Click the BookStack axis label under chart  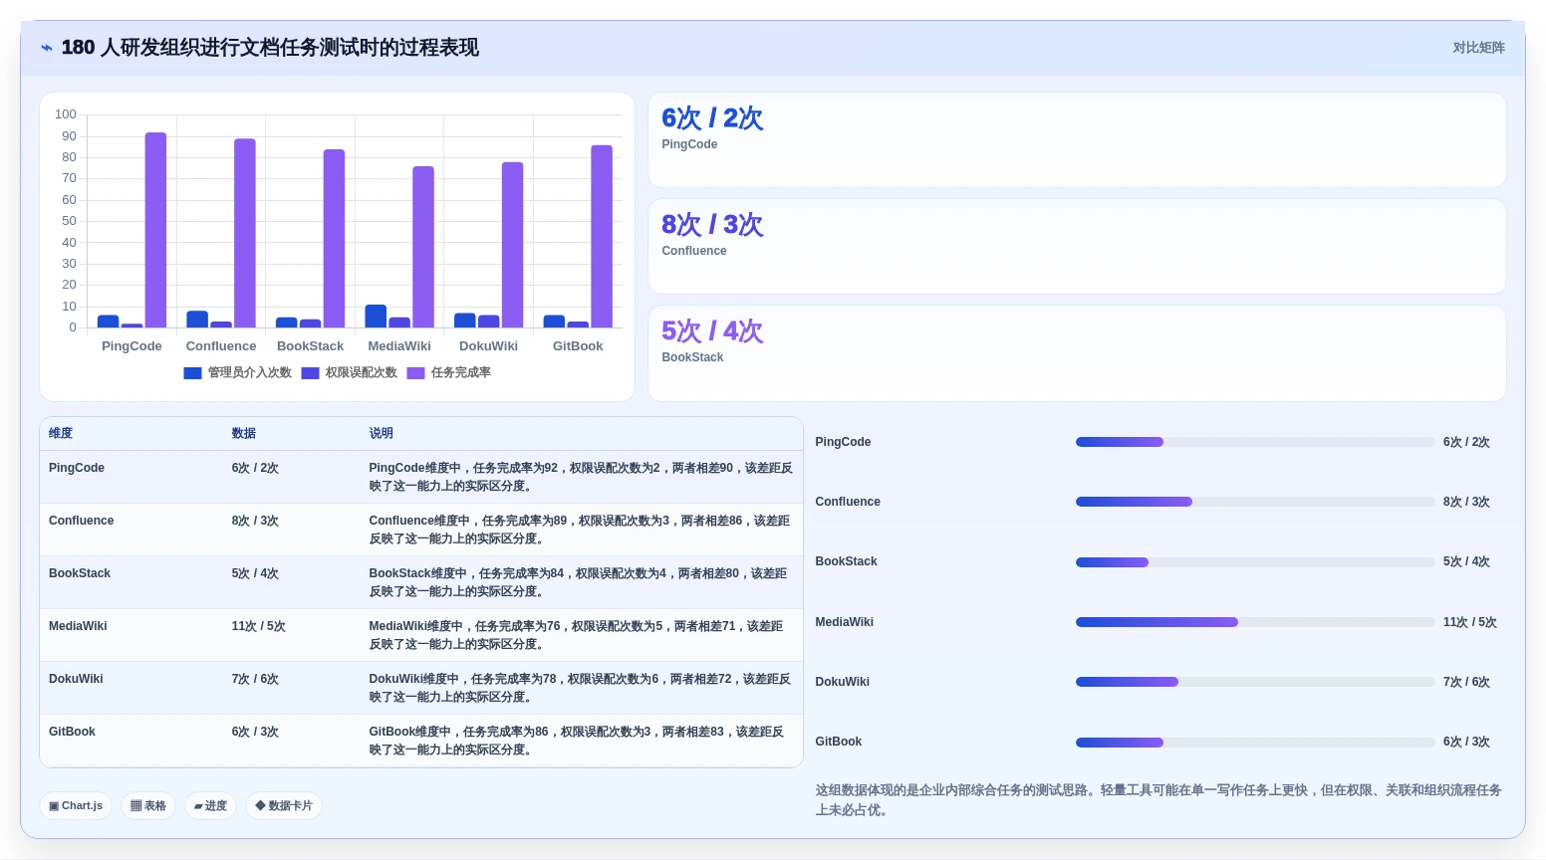point(310,346)
